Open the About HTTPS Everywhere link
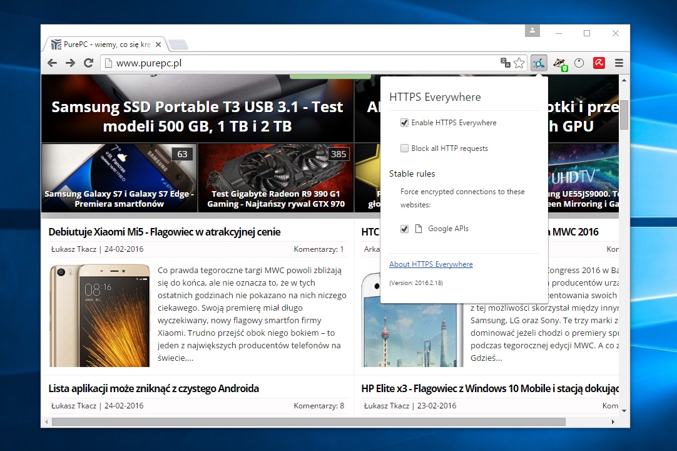The height and width of the screenshot is (451, 677). pyautogui.click(x=430, y=264)
